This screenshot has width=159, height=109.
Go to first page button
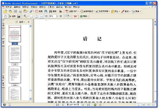pos(58,105)
